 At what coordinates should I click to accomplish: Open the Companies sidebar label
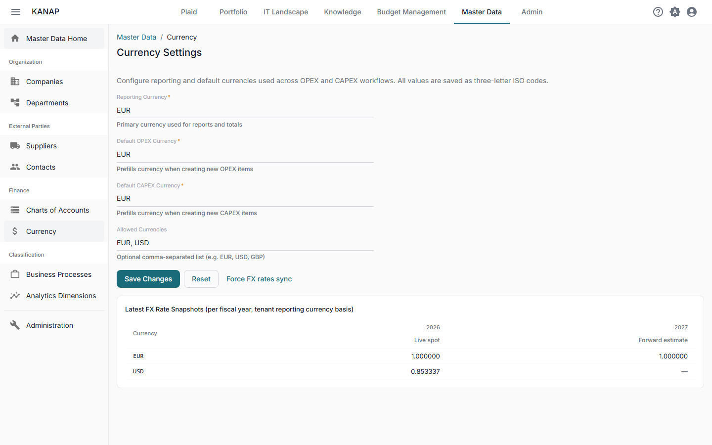tap(44, 82)
